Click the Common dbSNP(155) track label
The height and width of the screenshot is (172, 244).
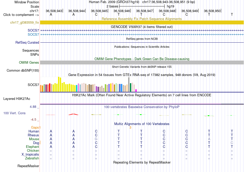coord(23,70)
